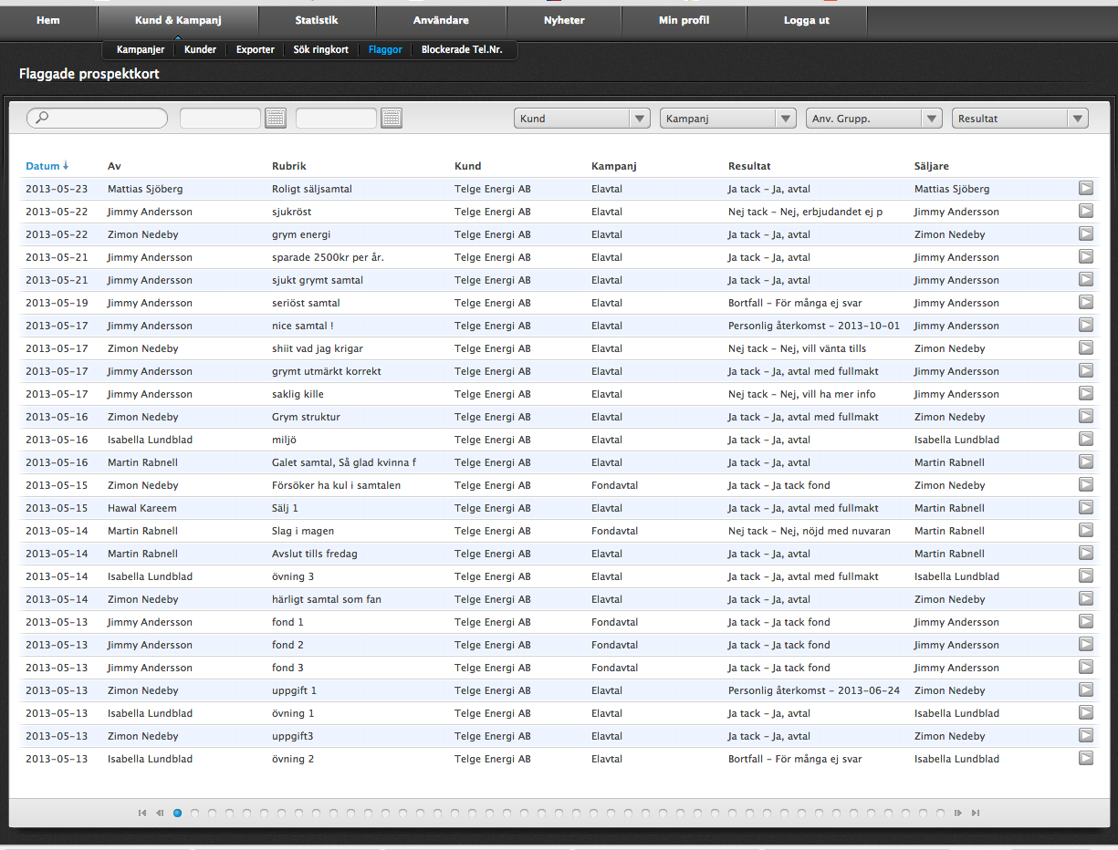The height and width of the screenshot is (850, 1118).
Task: Open the calendar picker for the from-date field
Action: pyautogui.click(x=276, y=118)
